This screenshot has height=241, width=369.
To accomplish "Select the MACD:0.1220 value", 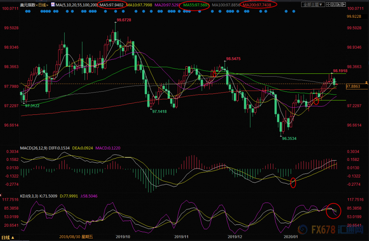I will coord(108,148).
